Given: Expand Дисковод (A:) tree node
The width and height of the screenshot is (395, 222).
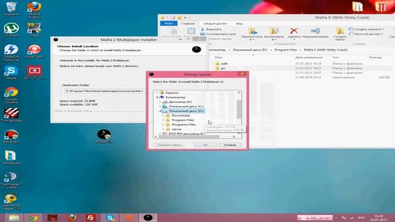Looking at the screenshot, I should tap(160, 102).
